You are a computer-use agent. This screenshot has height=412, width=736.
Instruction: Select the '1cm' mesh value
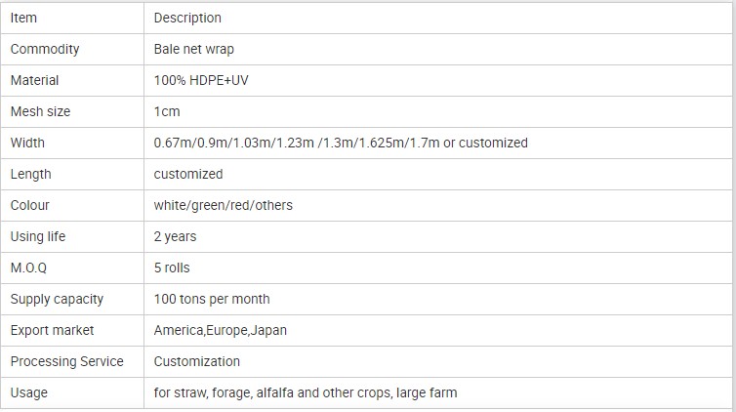[x=167, y=111]
